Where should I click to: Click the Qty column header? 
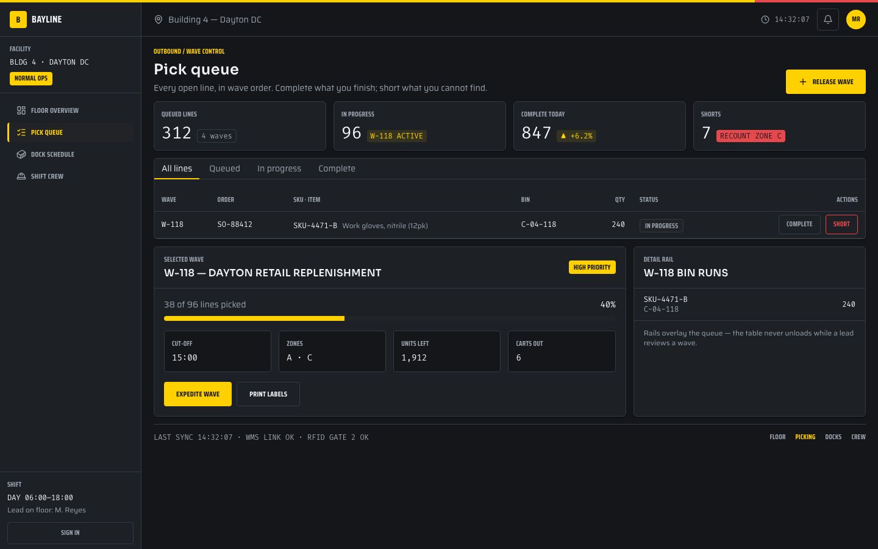point(620,199)
